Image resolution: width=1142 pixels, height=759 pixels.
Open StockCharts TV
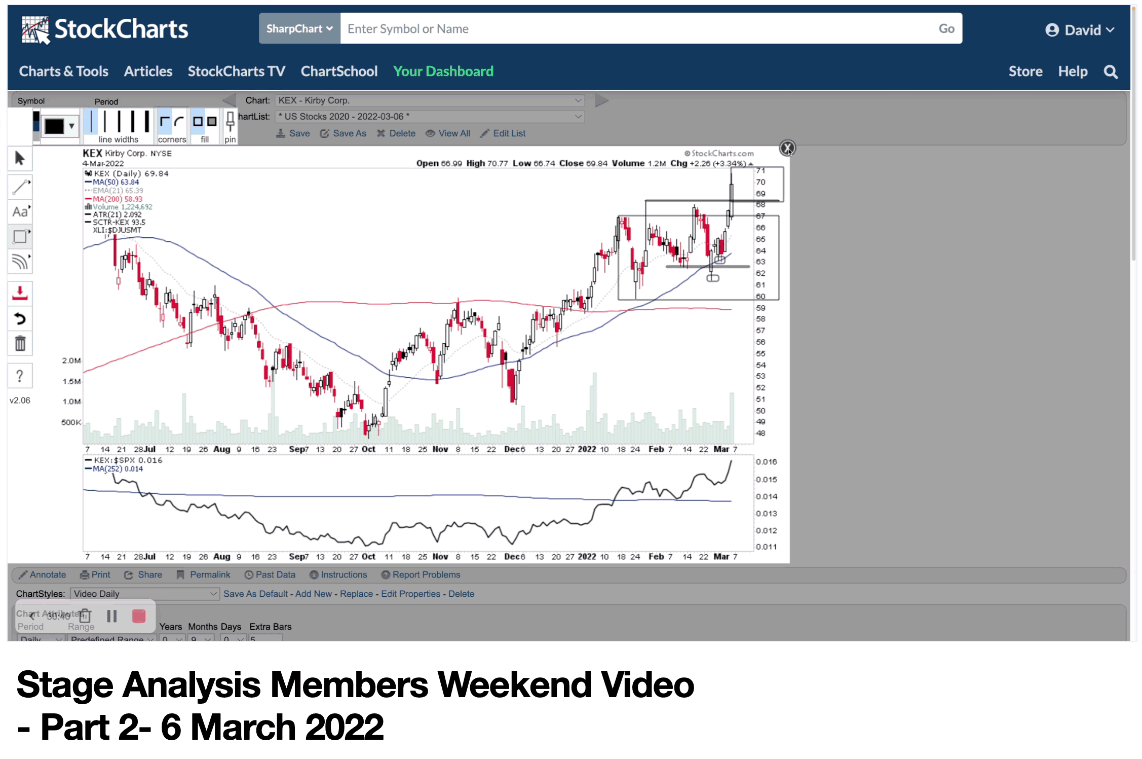pos(237,71)
